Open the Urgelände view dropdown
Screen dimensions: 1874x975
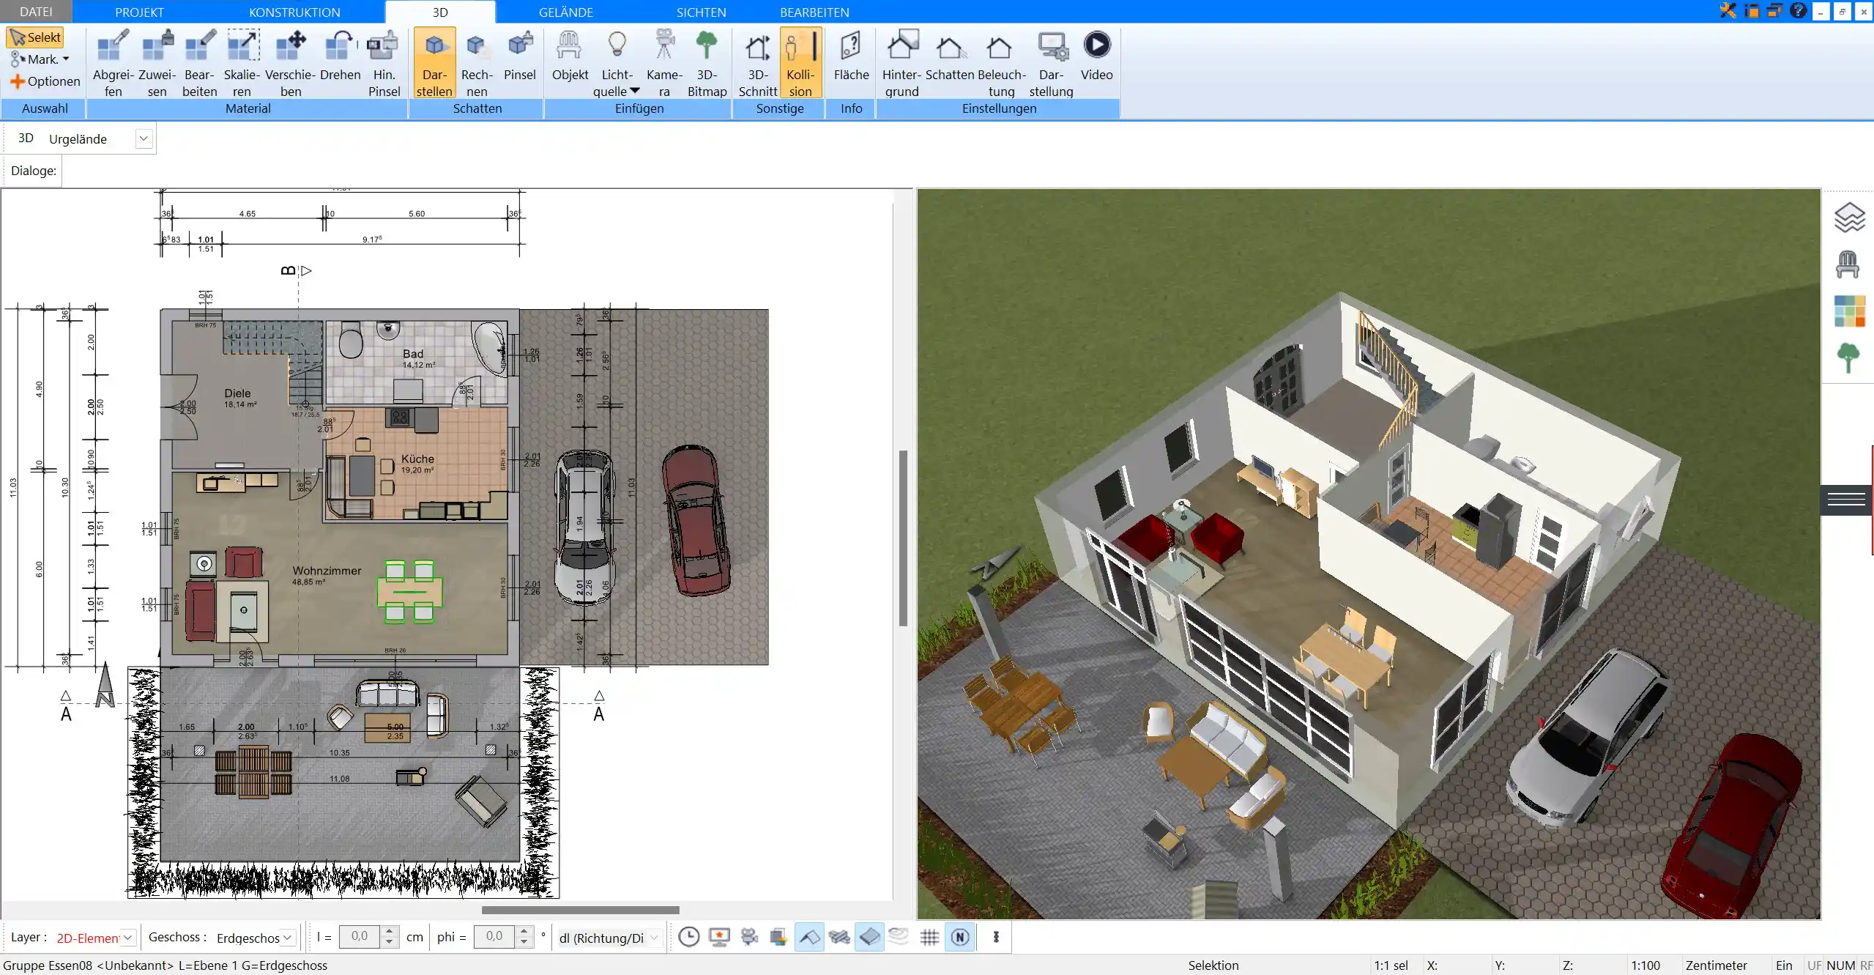(x=144, y=138)
